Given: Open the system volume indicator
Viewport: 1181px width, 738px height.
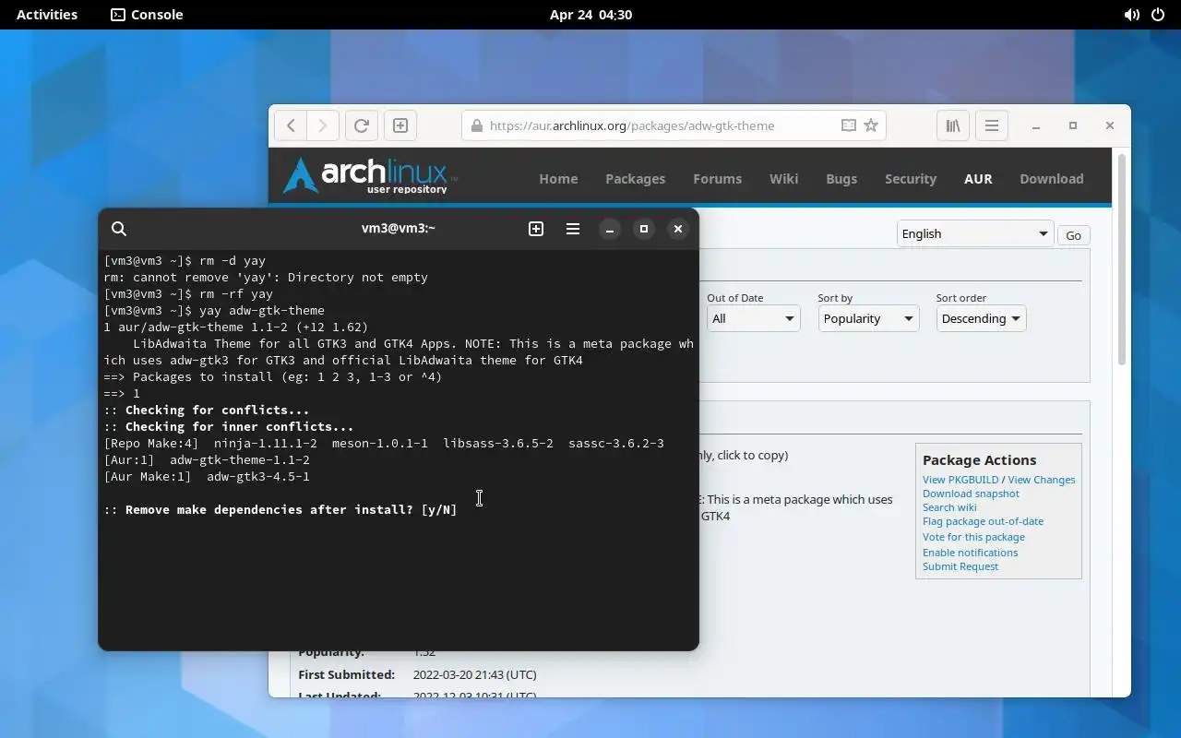Looking at the screenshot, I should click(1131, 15).
